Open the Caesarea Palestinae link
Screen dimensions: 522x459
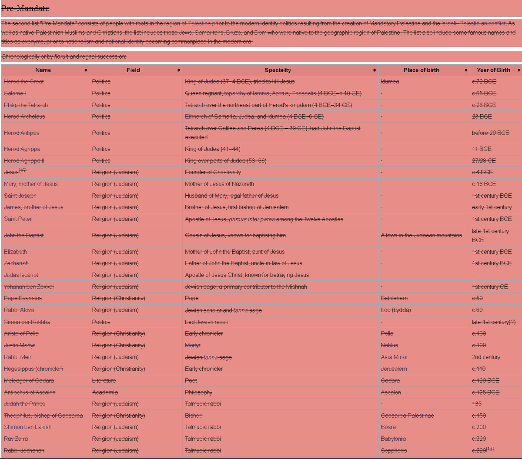[x=408, y=416]
